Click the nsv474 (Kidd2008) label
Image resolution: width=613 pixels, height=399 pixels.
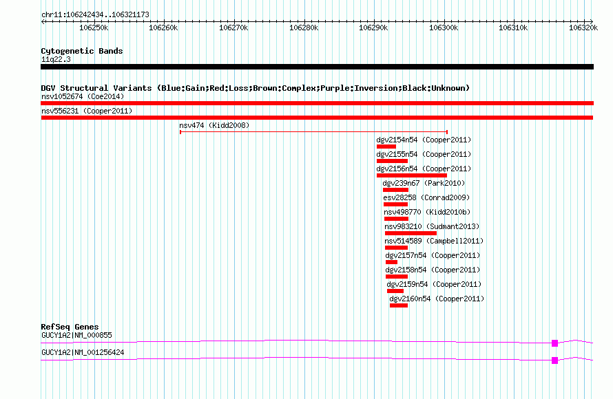click(214, 125)
